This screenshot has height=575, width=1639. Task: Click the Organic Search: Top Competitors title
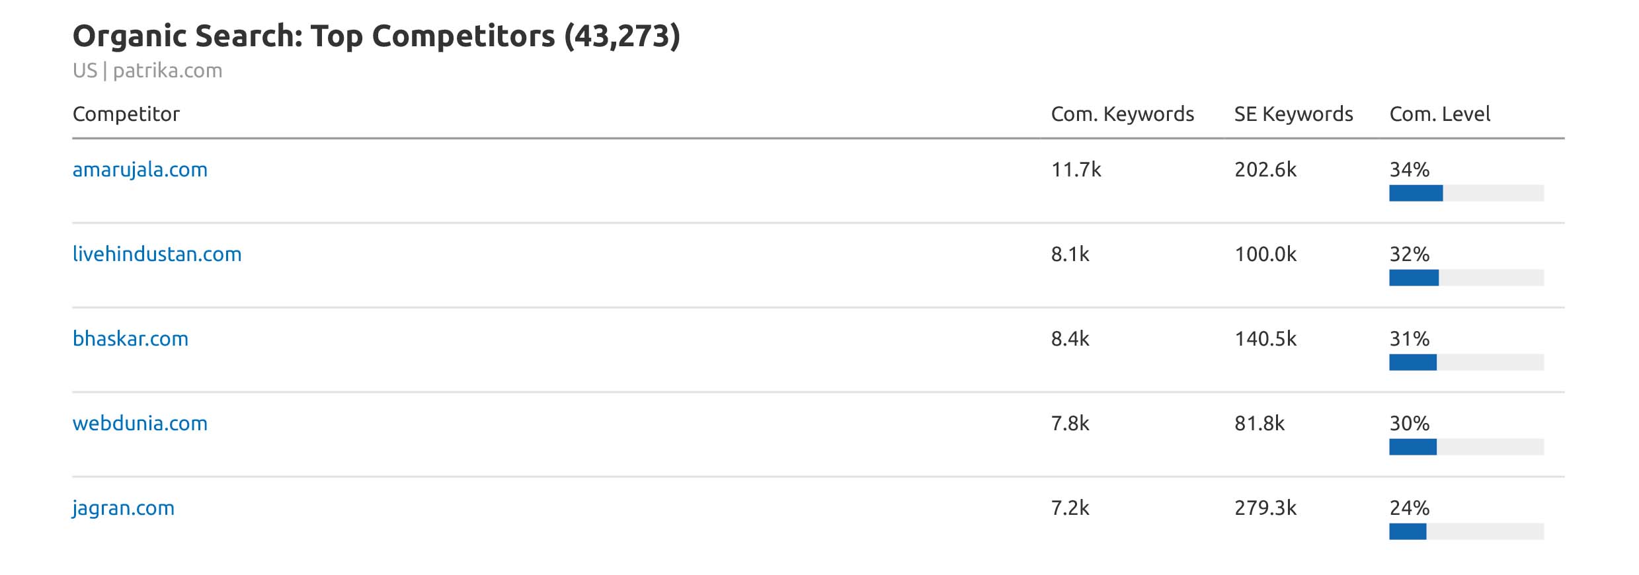click(376, 36)
